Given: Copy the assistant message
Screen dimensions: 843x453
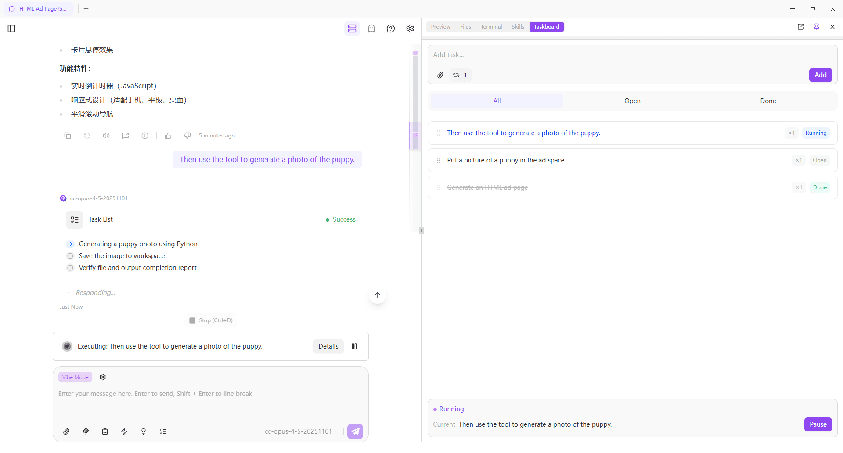Looking at the screenshot, I should point(68,136).
